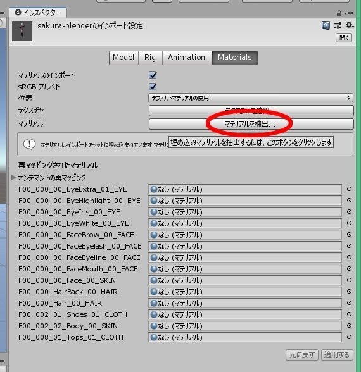This screenshot has height=372, width=361.
Task: Click the EyeHighlight_00_EYE material field
Action: 245,201
